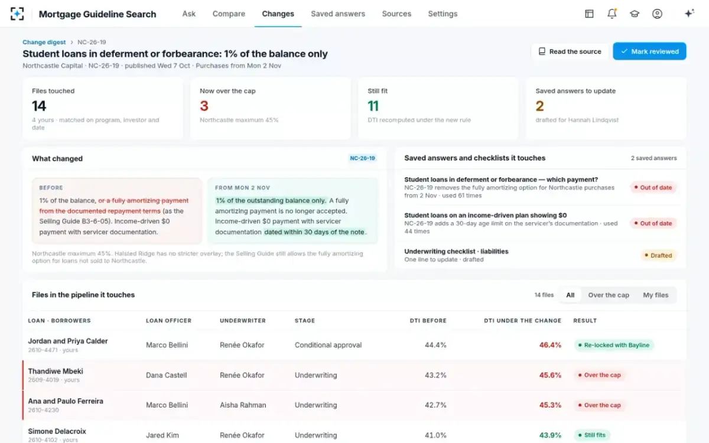Click Out of date badge for income-driven answer
The height and width of the screenshot is (443, 709).
coord(653,223)
